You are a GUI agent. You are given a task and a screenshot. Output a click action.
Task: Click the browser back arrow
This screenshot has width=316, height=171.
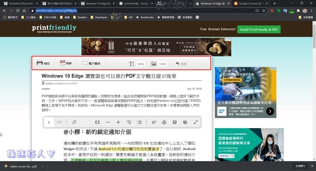4,11
